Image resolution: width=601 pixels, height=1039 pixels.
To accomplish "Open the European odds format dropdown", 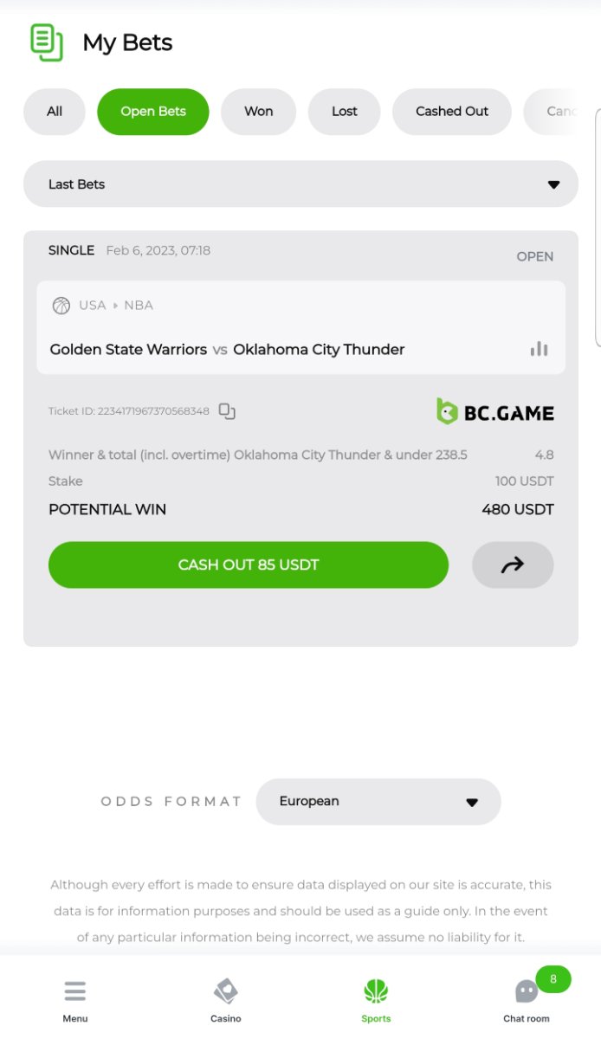I will (378, 802).
